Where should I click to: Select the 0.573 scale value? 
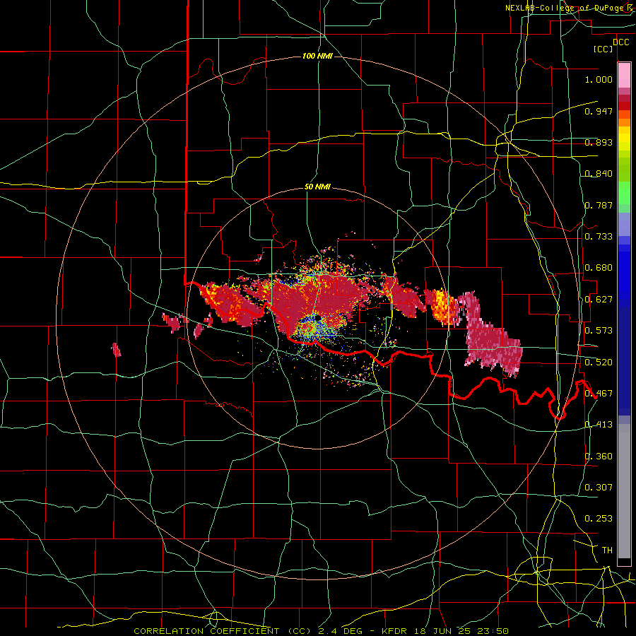click(x=599, y=331)
